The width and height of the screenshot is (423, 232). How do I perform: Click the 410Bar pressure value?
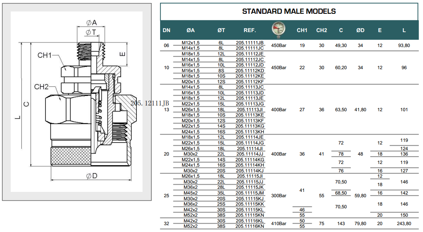pos(279,223)
